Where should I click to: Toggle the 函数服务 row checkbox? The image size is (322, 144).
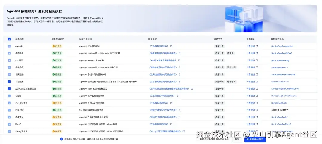(x=9, y=53)
